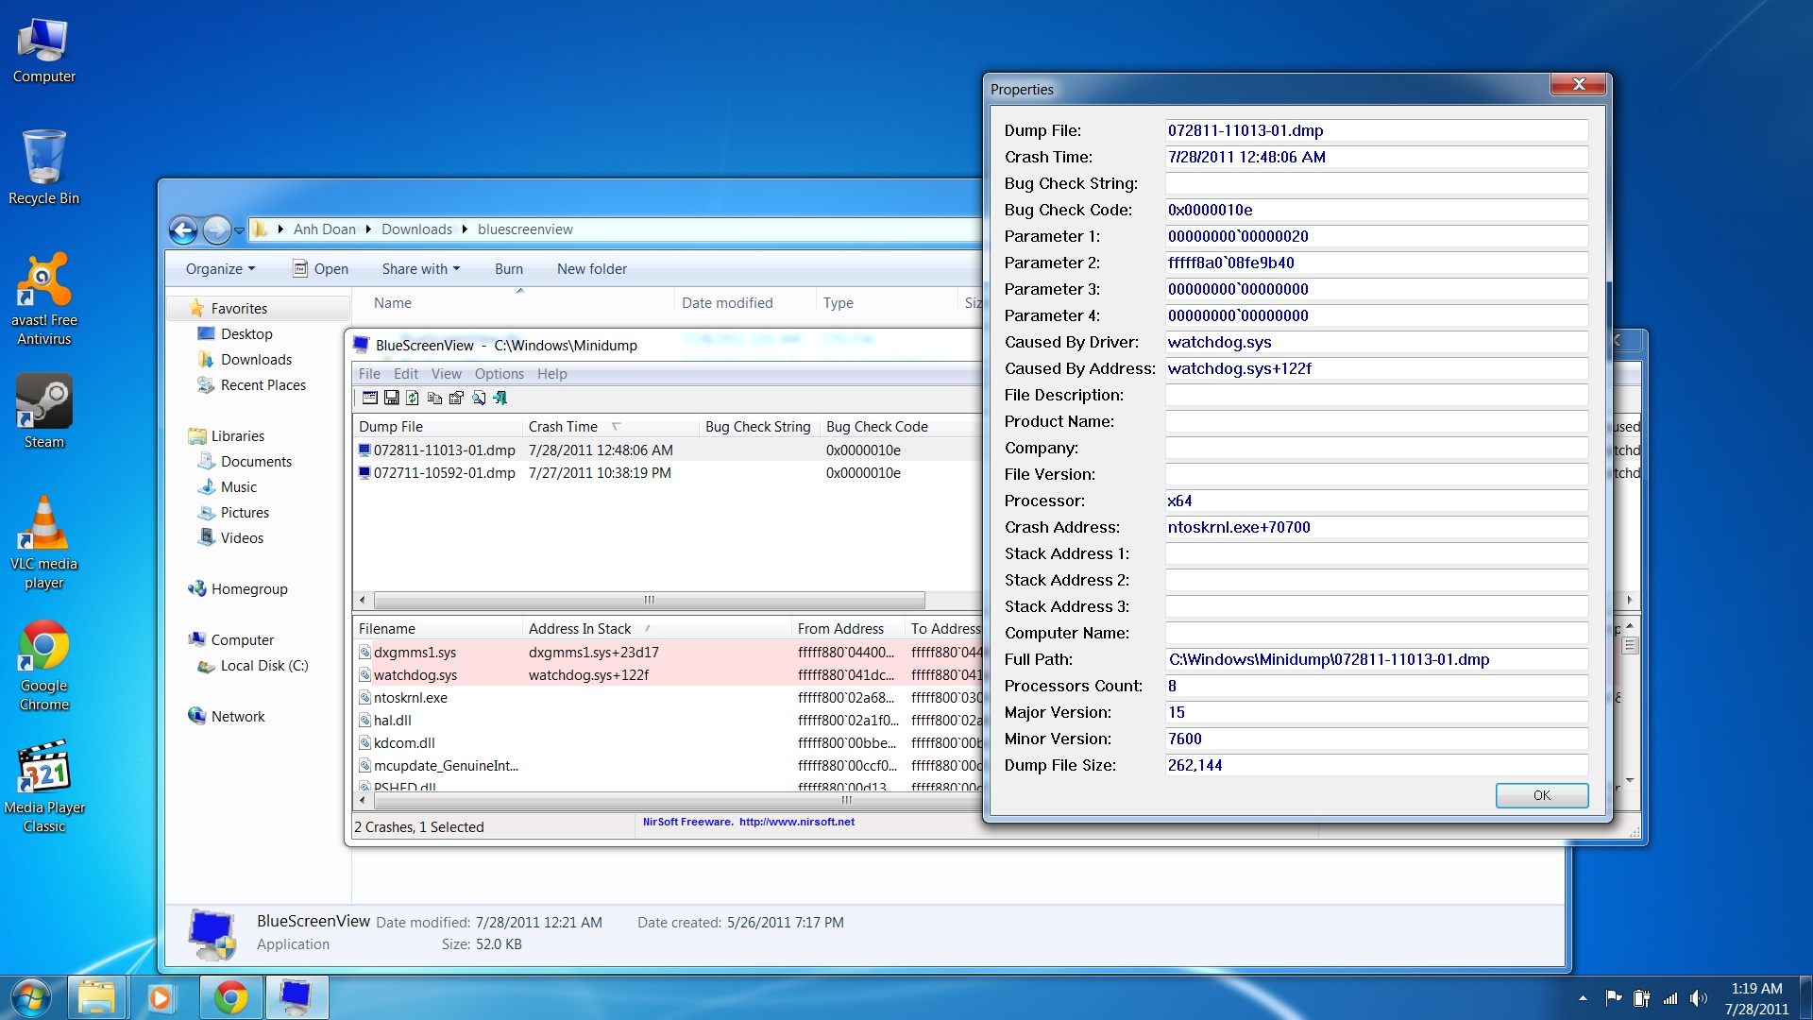Click the upper pane horizontal scrollbar thumb
This screenshot has height=1020, width=1813.
pos(650,600)
